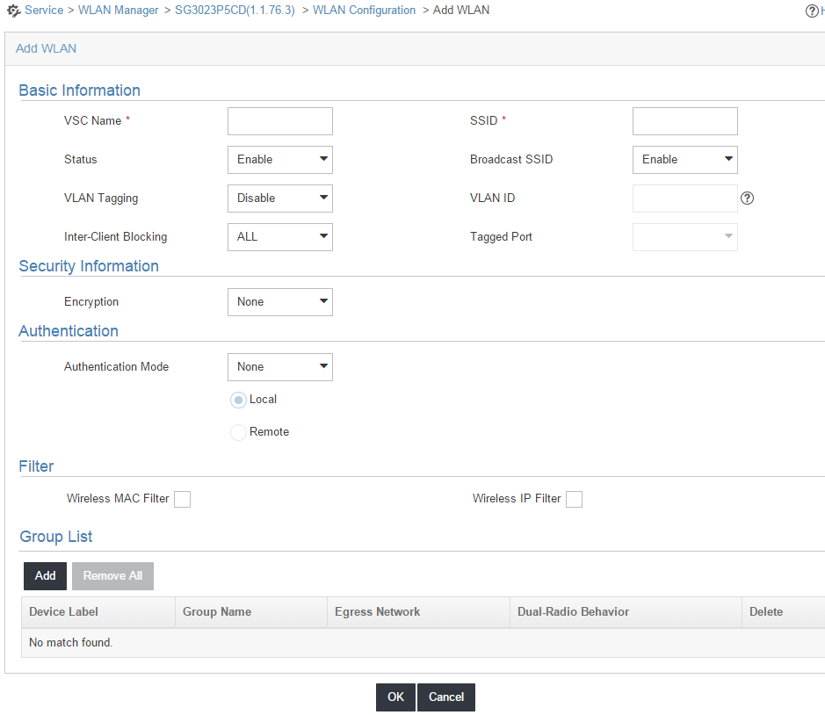Open the Encryption dropdown
This screenshot has height=715, width=825.
280,302
